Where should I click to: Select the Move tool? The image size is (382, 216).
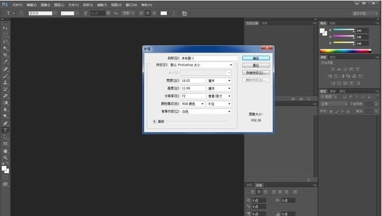tap(5, 28)
